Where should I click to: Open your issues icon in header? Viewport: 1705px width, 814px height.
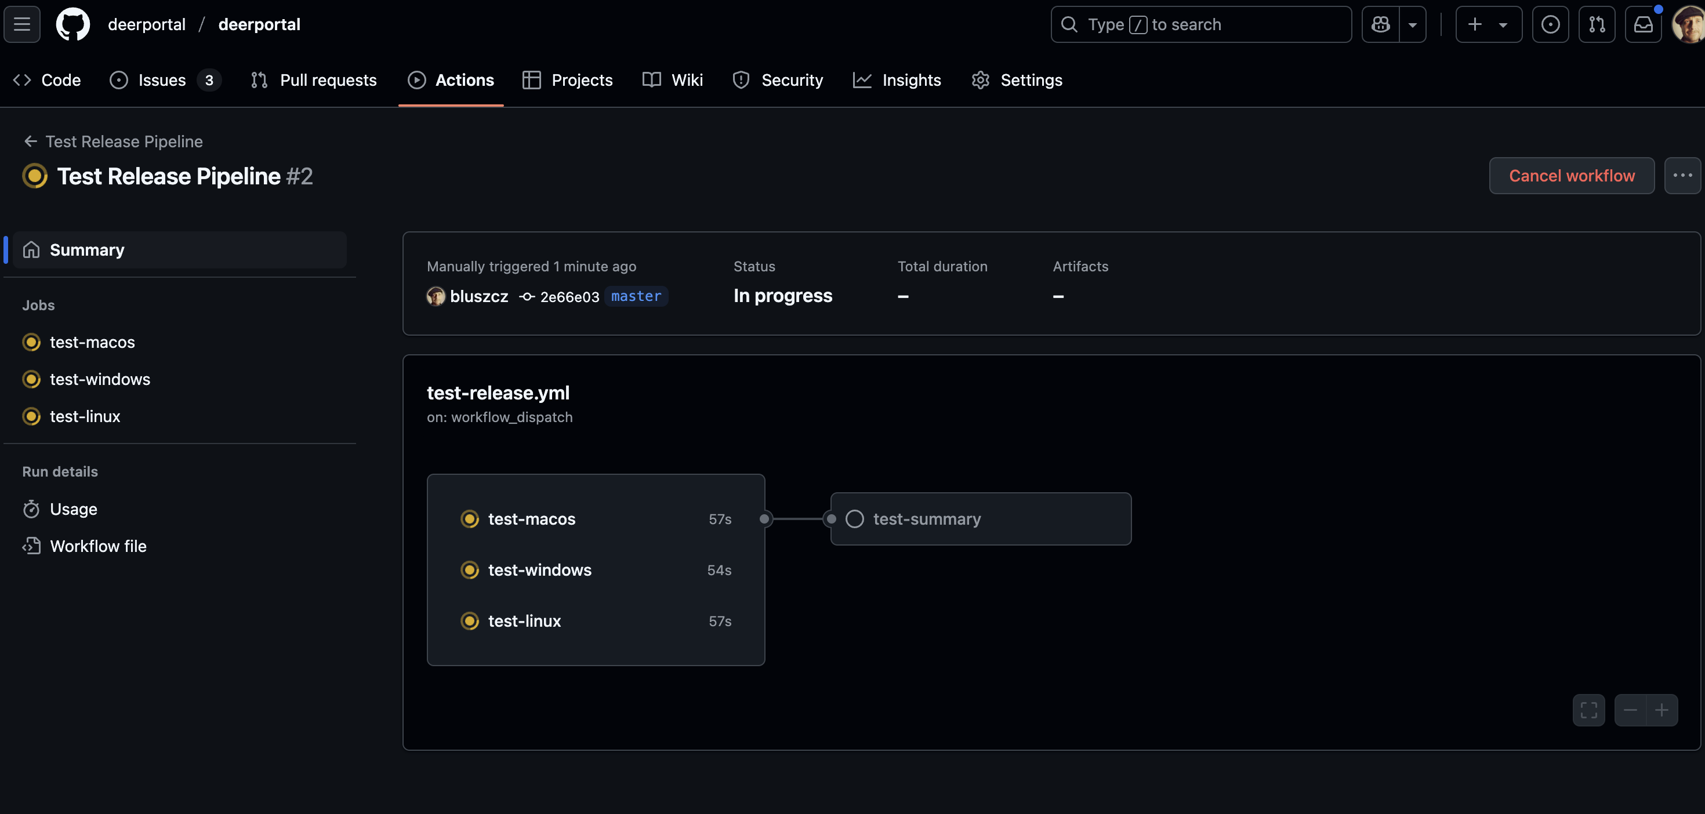[1550, 24]
